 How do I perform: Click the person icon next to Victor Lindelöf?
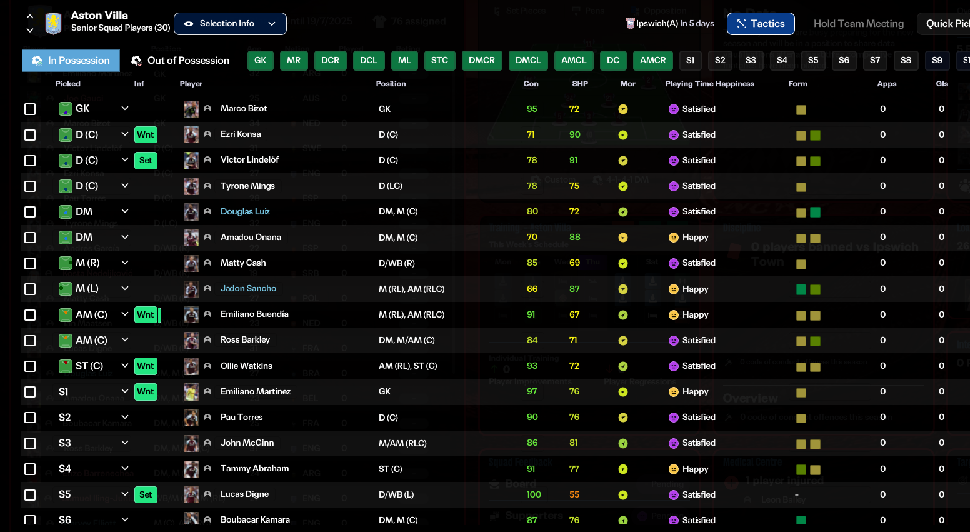(x=207, y=160)
